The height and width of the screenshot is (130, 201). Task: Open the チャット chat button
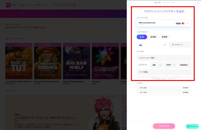(x=192, y=126)
